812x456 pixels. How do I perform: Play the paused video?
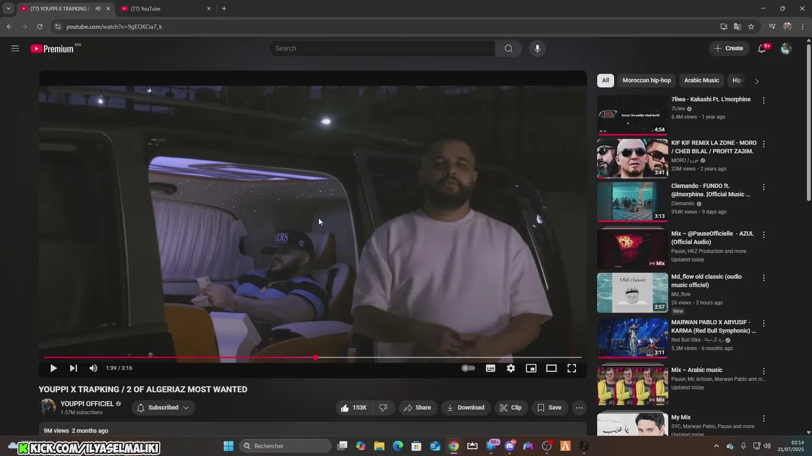(53, 368)
